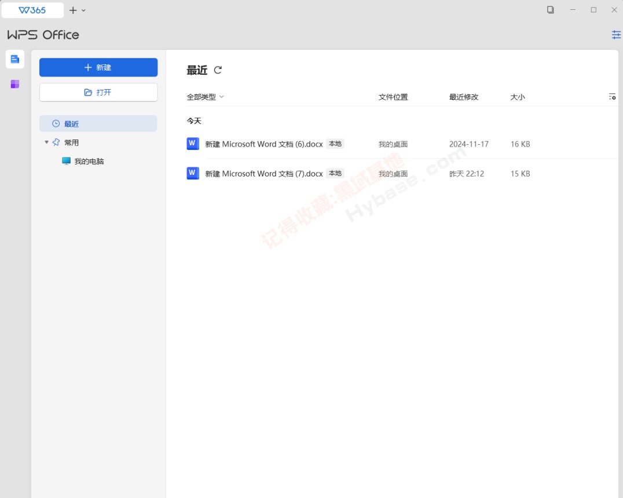
Task: Click 我的桌面 location for 文档 (6).docx
Action: click(x=393, y=144)
